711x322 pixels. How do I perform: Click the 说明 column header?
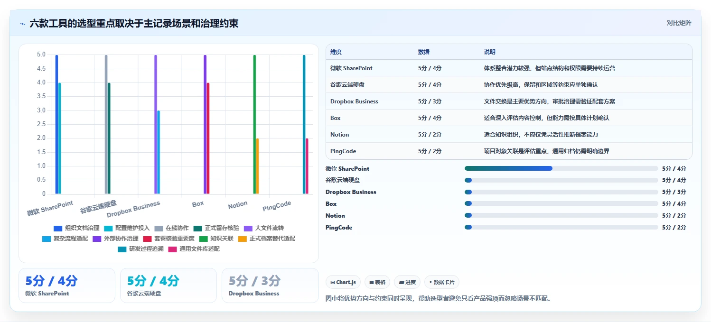(490, 52)
